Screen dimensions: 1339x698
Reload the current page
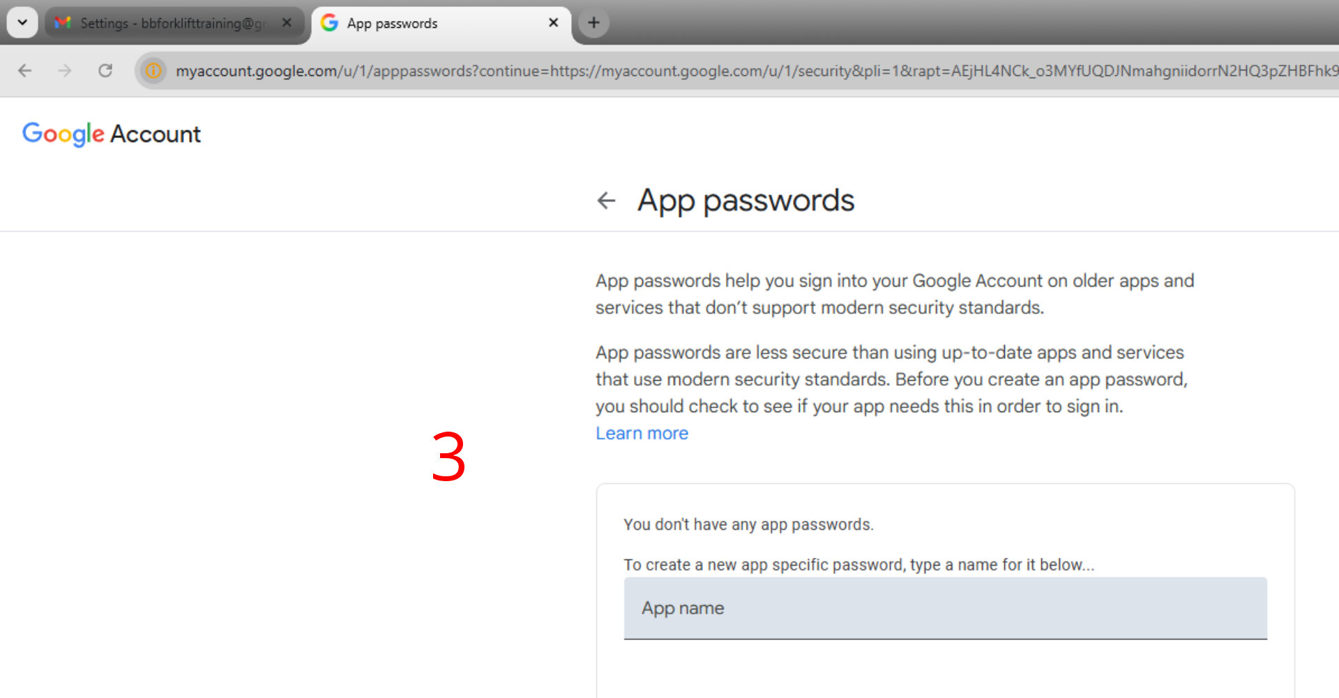point(105,70)
